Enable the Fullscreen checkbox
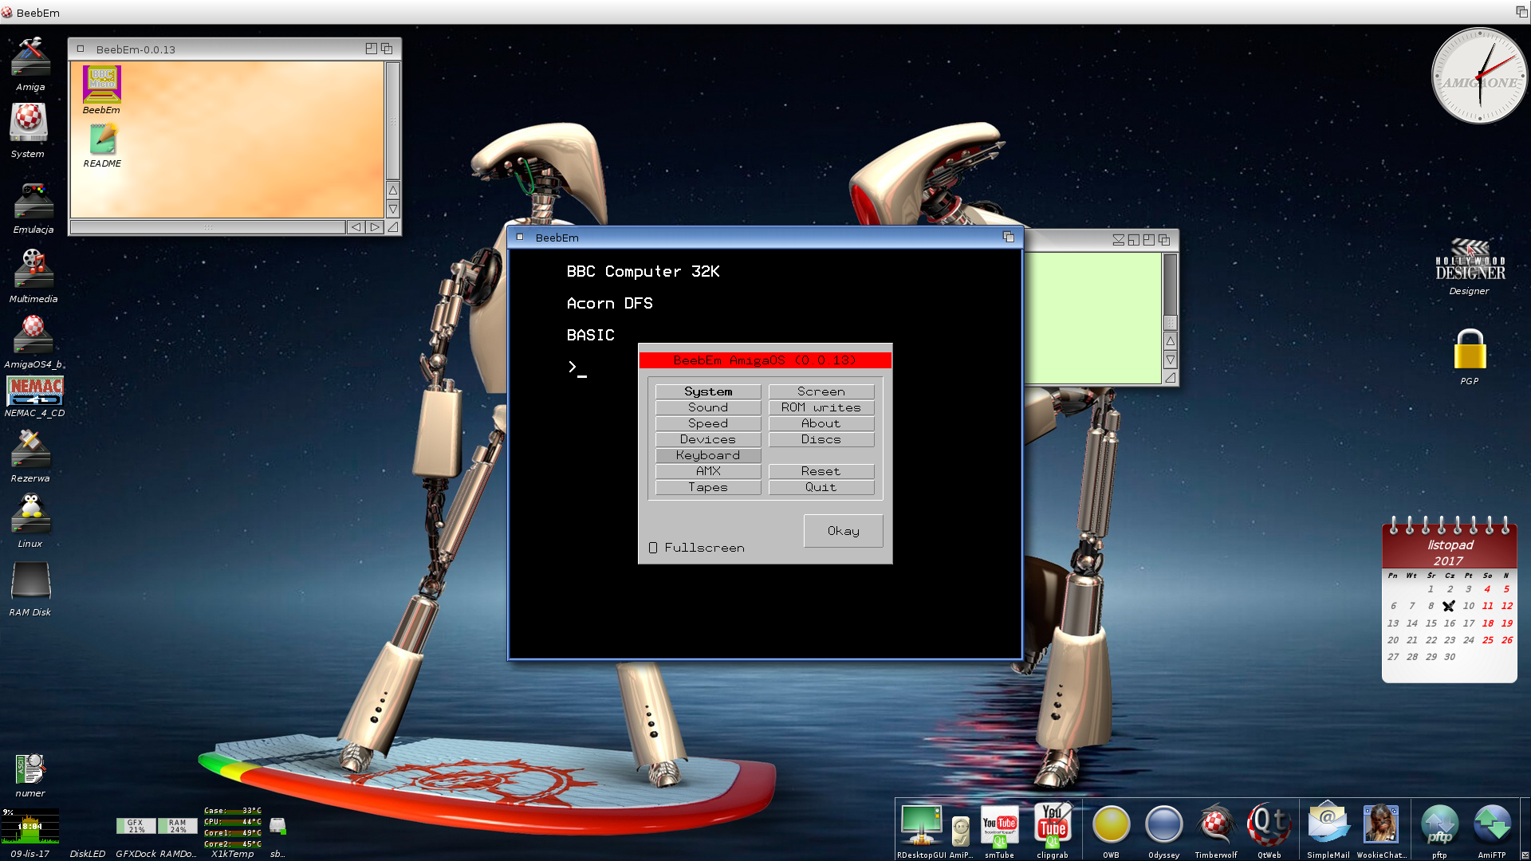Screen dimensions: 1531x861 653,548
